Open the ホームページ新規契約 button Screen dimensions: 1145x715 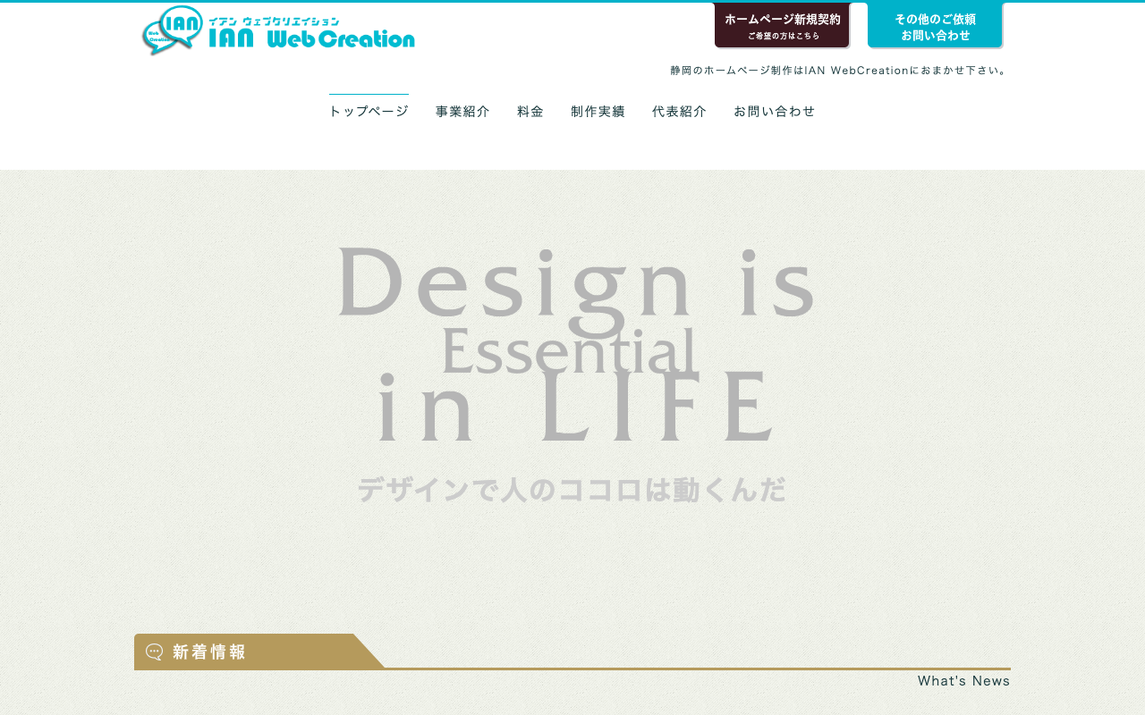coord(782,26)
